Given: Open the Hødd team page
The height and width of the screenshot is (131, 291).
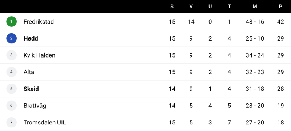Looking at the screenshot, I should pos(31,38).
